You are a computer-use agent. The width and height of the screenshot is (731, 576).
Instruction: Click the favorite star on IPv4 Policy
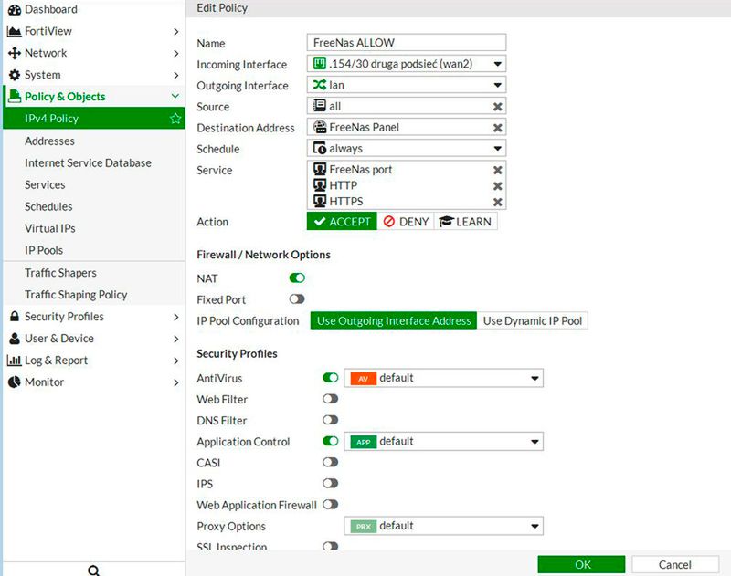[x=175, y=119]
